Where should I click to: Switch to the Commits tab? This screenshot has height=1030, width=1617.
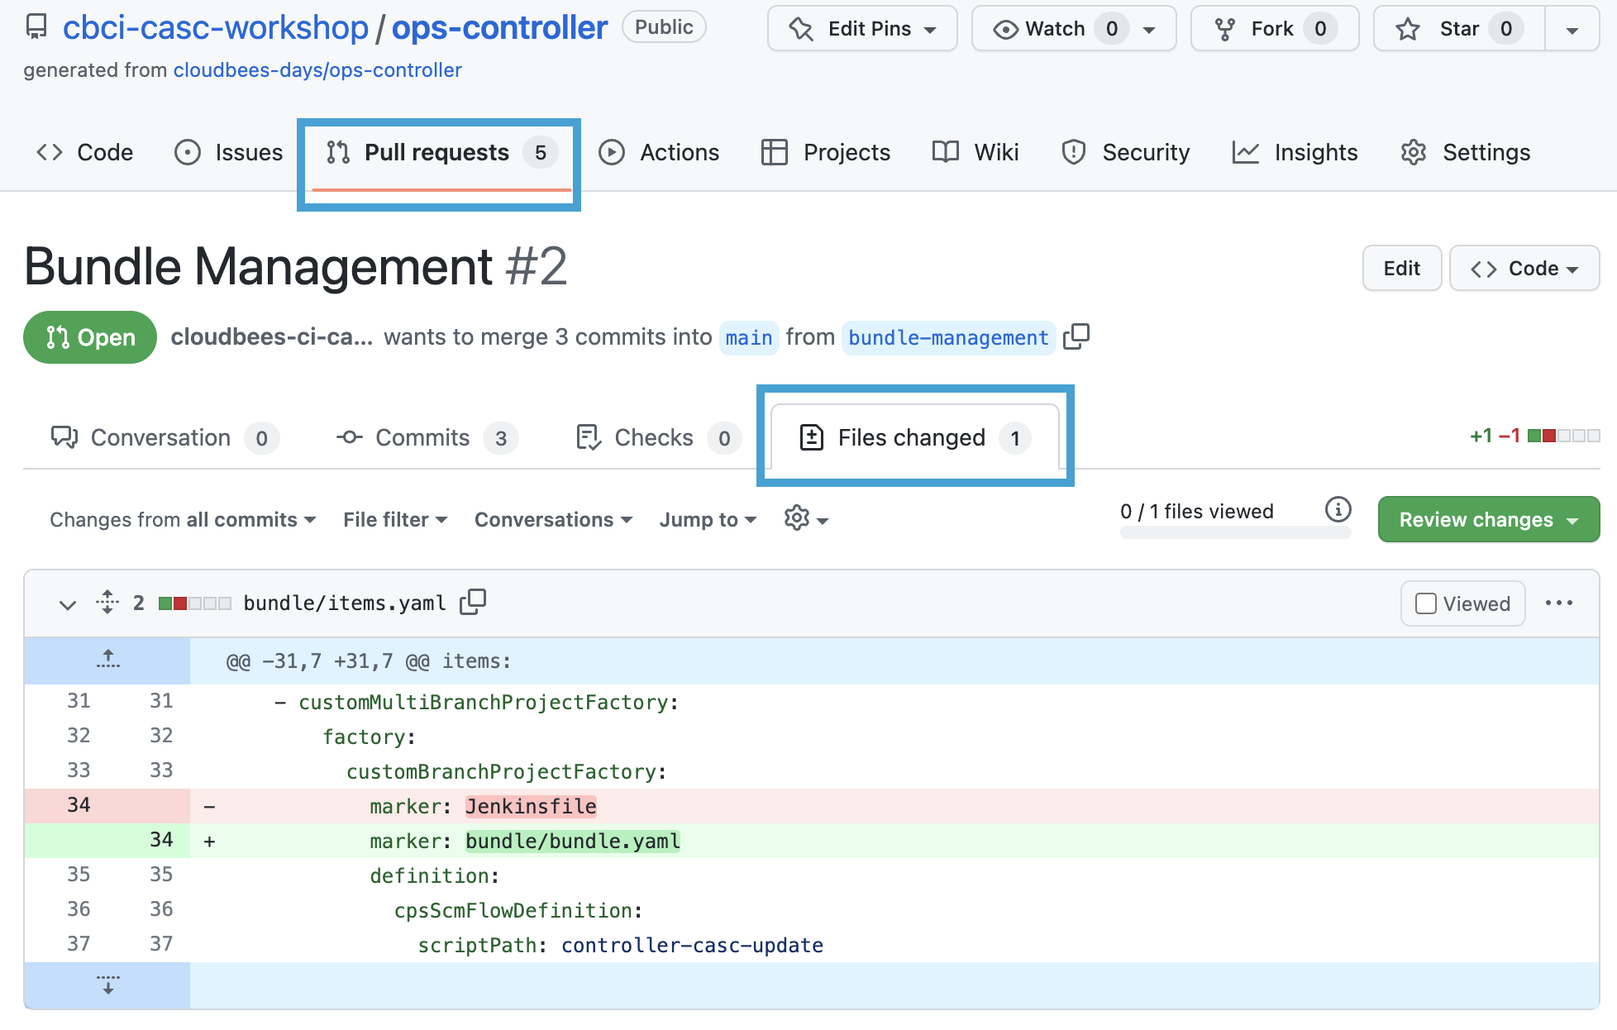pyautogui.click(x=427, y=437)
